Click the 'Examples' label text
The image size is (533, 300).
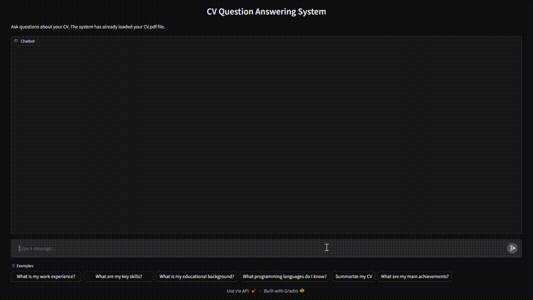tap(25, 265)
